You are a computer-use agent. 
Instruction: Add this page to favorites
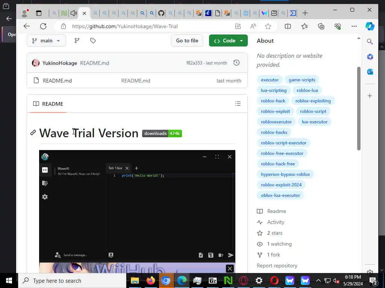pos(268,26)
